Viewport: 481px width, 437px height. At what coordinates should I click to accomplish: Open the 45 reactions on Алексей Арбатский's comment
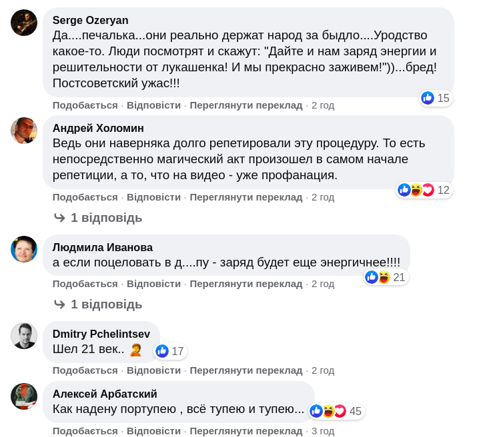click(337, 412)
